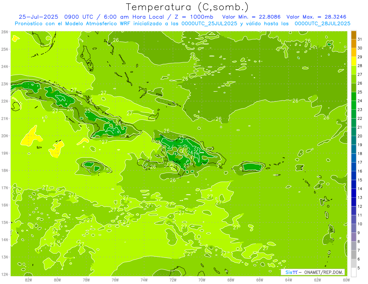Click the color scale label 20
Image resolution: width=368 pixels, height=284 pixels.
(x=360, y=136)
